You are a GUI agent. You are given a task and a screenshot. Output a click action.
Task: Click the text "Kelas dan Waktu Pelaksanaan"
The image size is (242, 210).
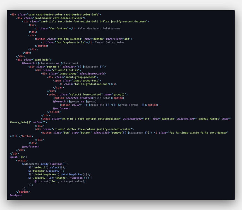(99, 29)
